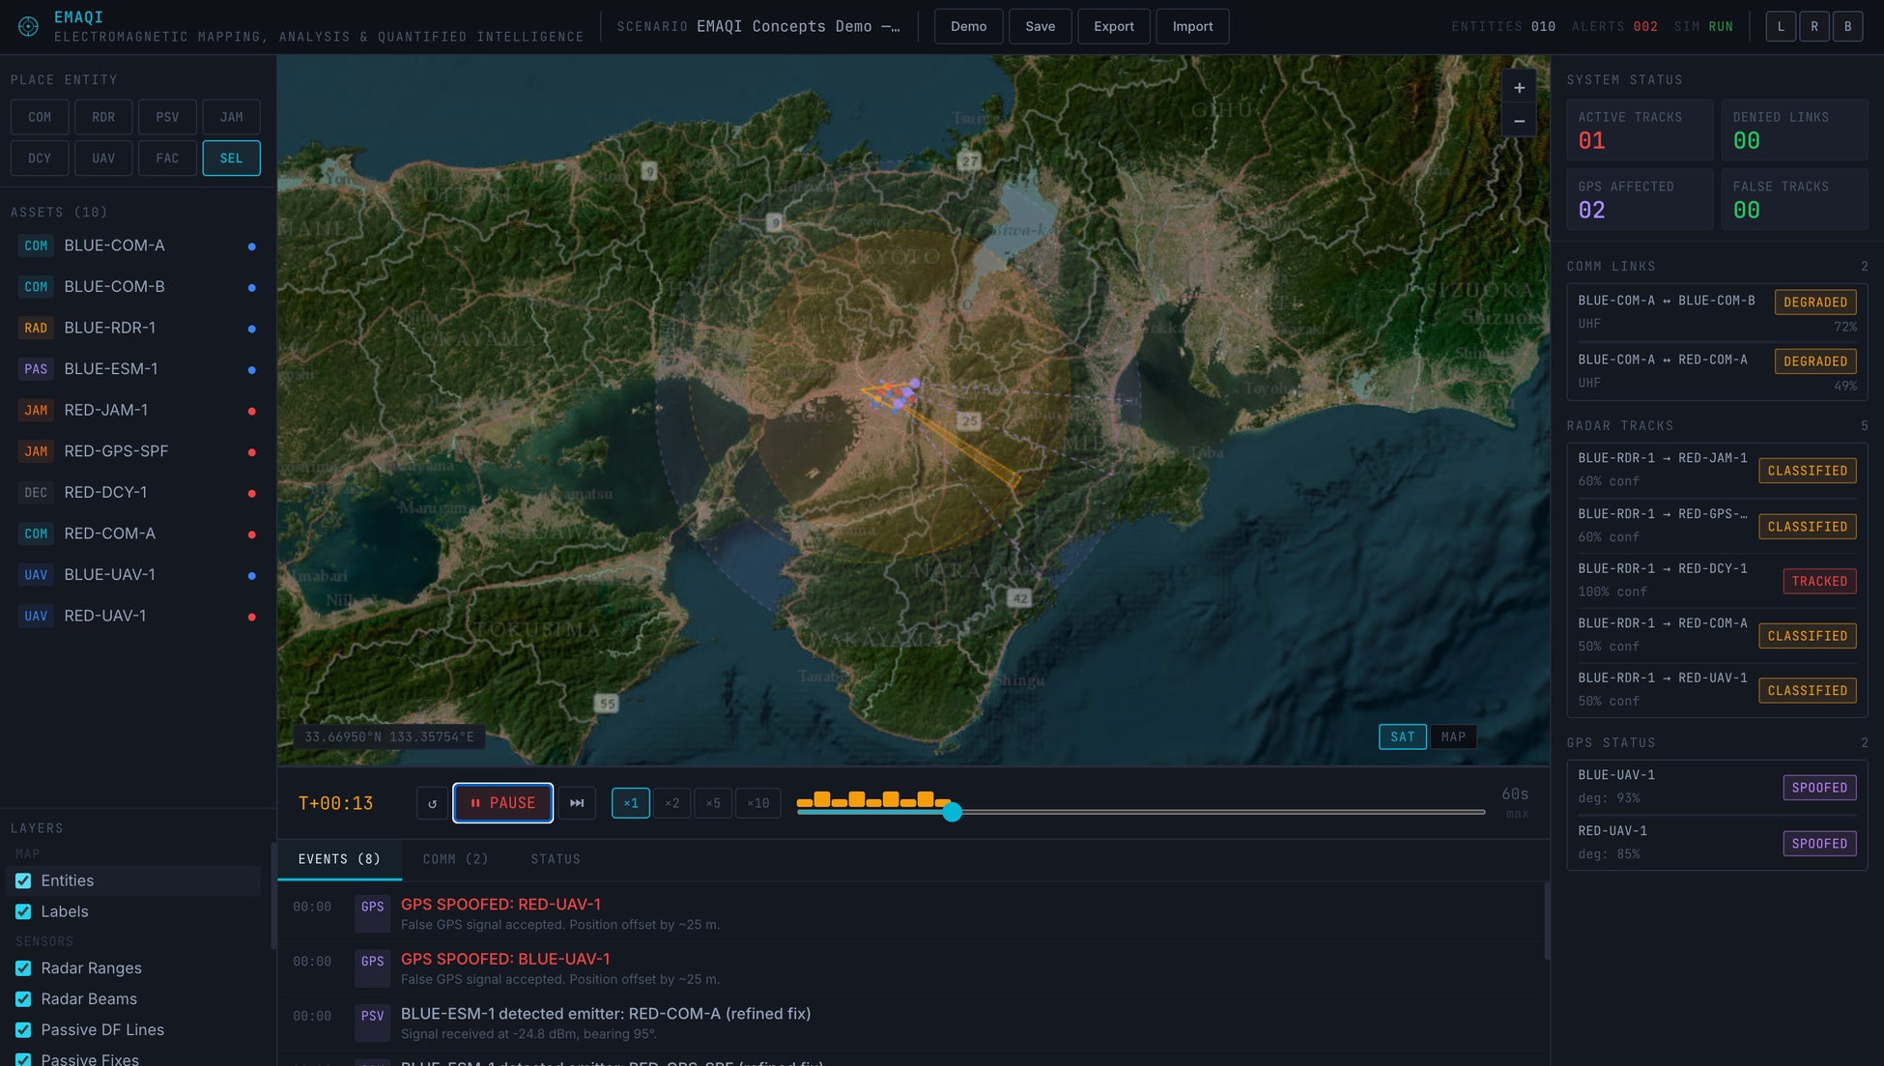Uncheck the Entities layer checkbox

click(23, 880)
